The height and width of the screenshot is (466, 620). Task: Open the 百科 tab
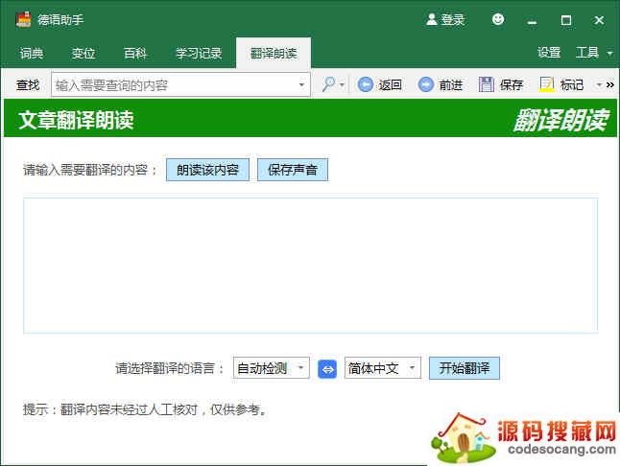[x=135, y=53]
